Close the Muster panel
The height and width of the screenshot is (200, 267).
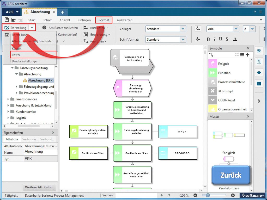[248, 116]
